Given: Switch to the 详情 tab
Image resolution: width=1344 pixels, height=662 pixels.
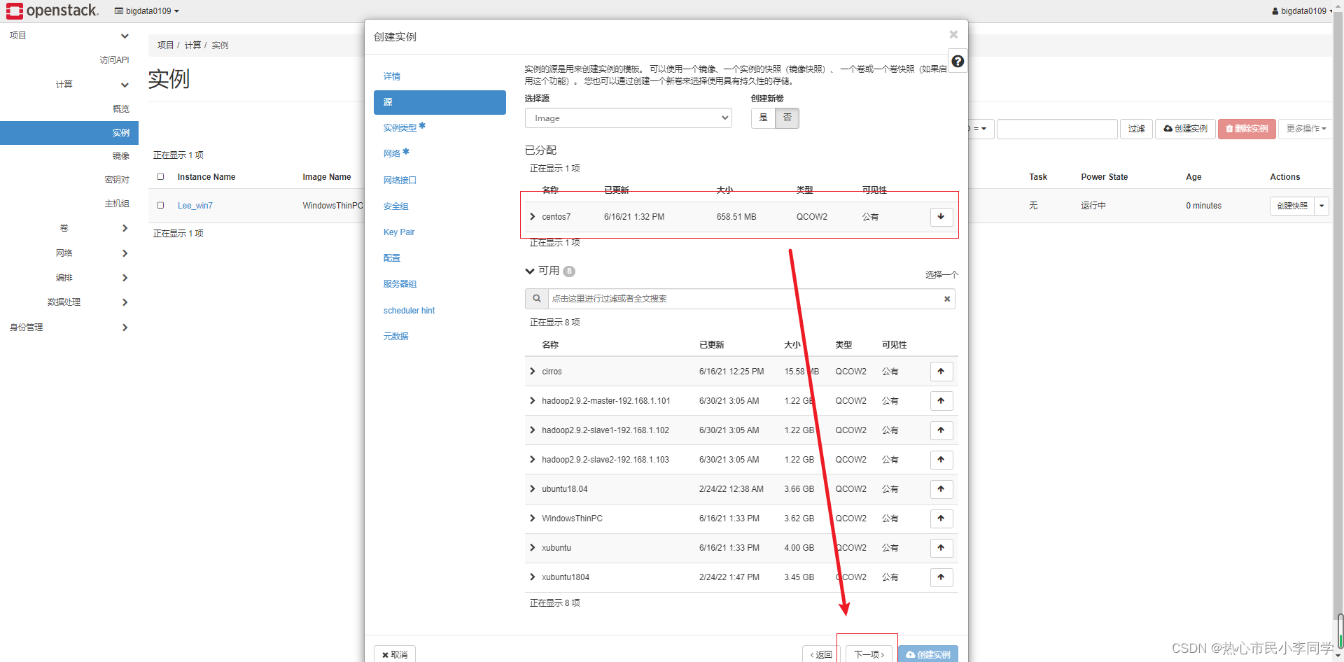Looking at the screenshot, I should [392, 76].
